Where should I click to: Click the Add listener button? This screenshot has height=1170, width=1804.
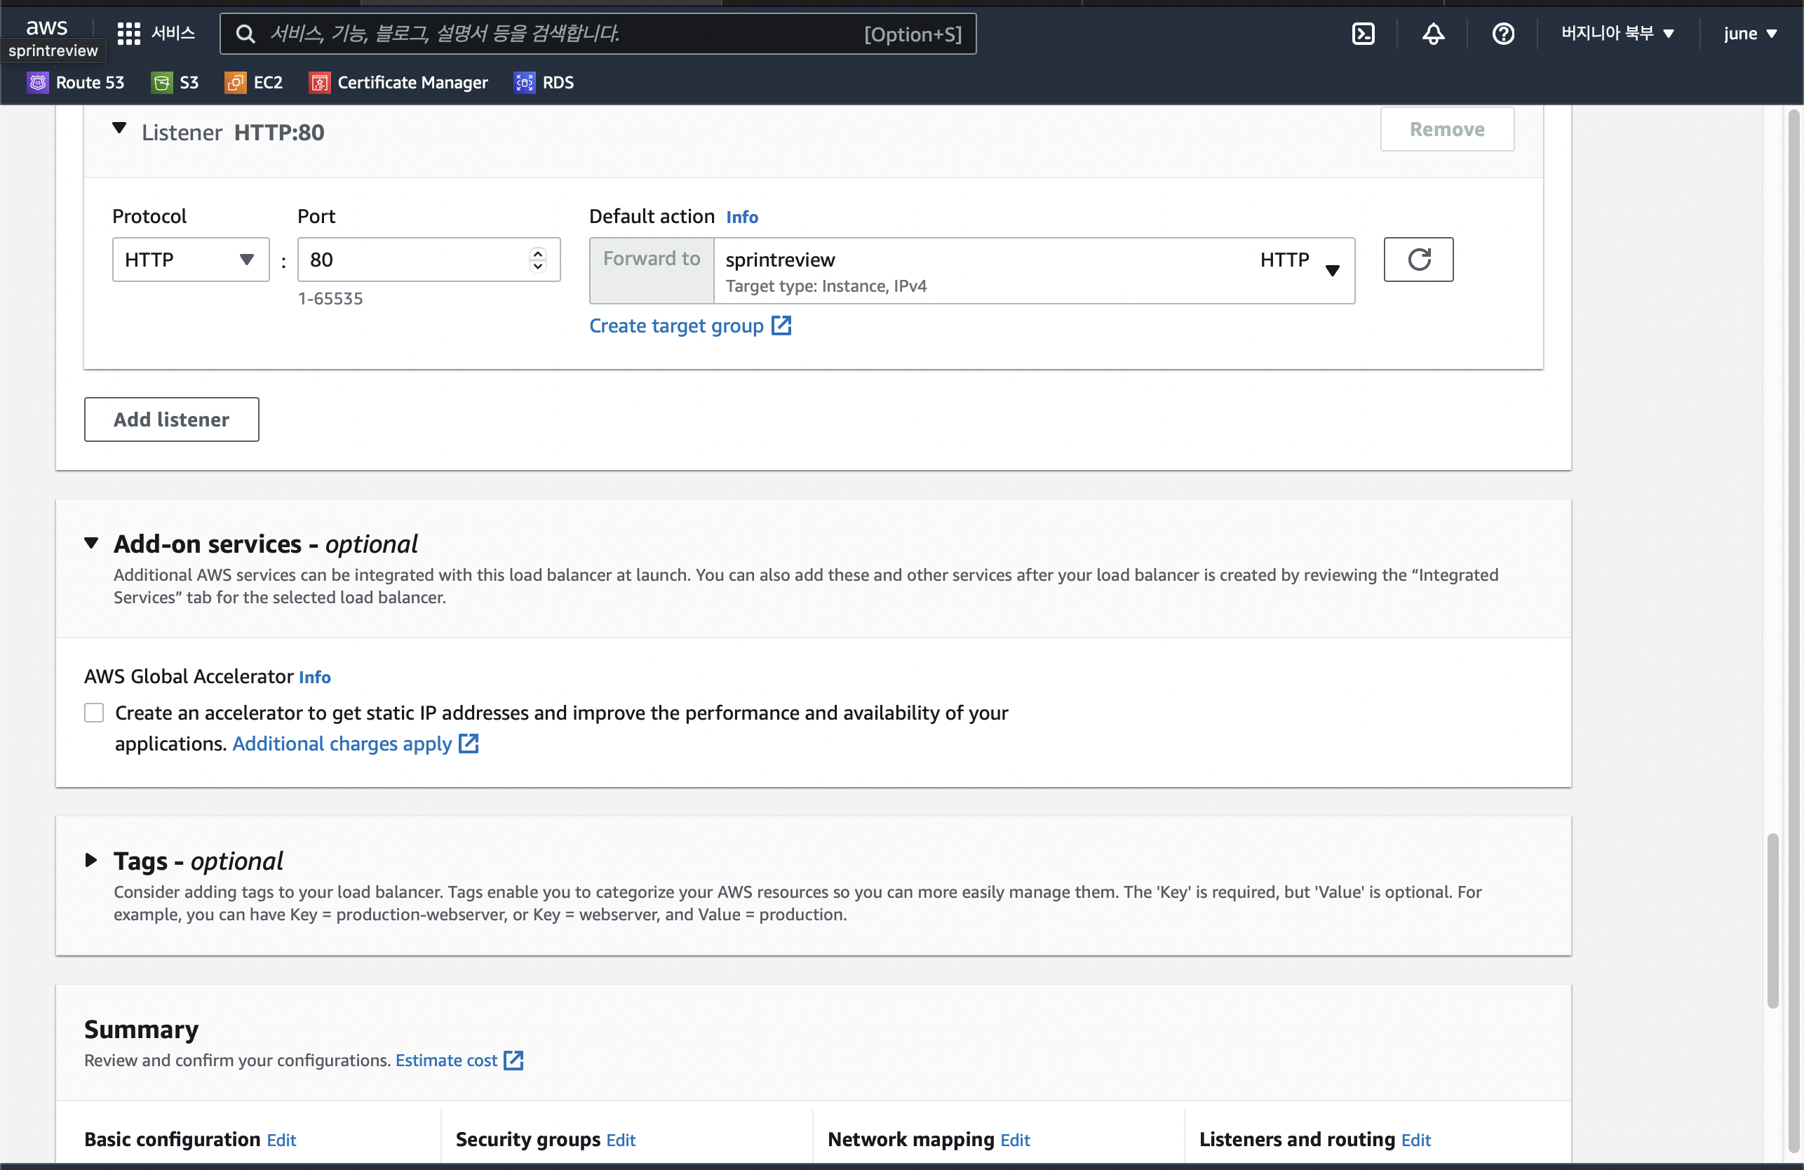click(x=171, y=419)
